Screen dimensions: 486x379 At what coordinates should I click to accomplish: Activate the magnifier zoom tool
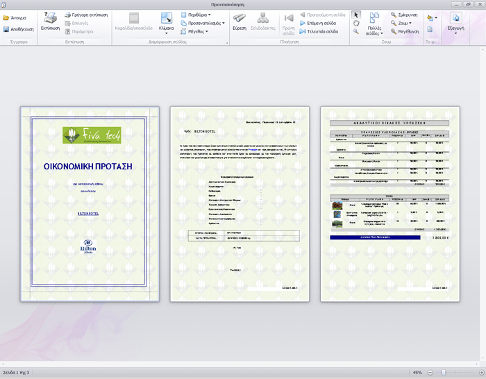pos(356,31)
